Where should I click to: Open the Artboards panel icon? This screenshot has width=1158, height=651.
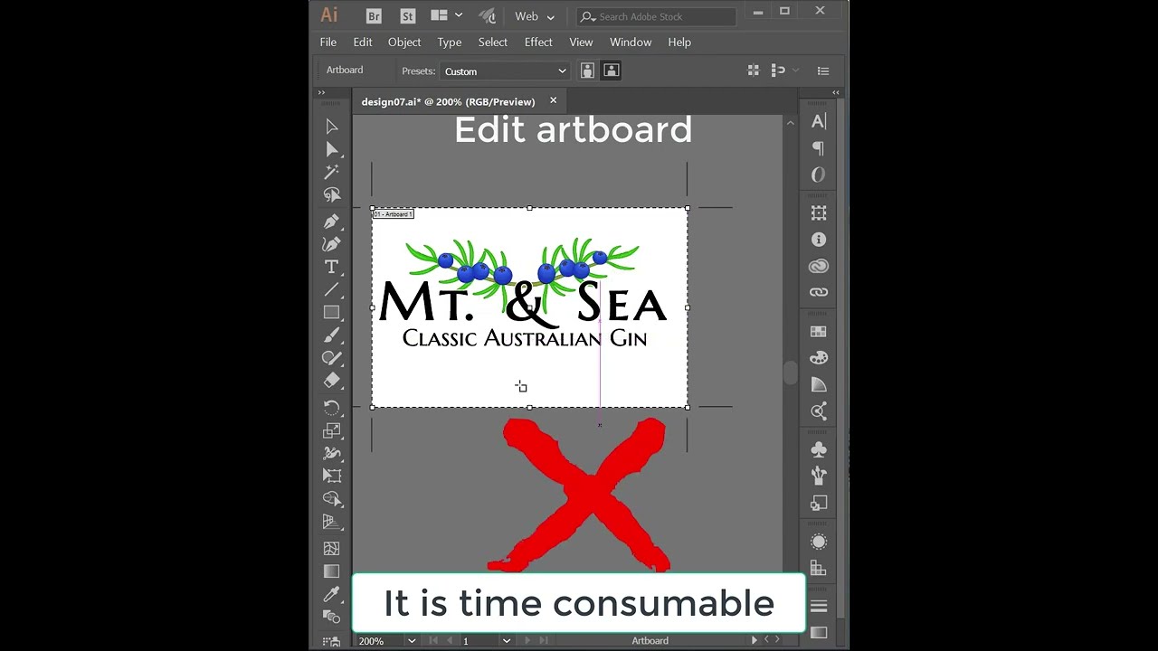point(819,213)
